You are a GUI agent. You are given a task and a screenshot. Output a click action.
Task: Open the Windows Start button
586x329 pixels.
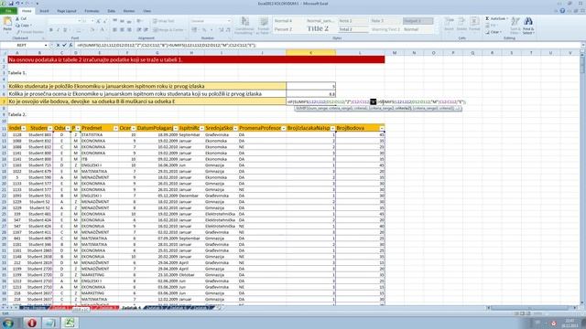[8, 323]
